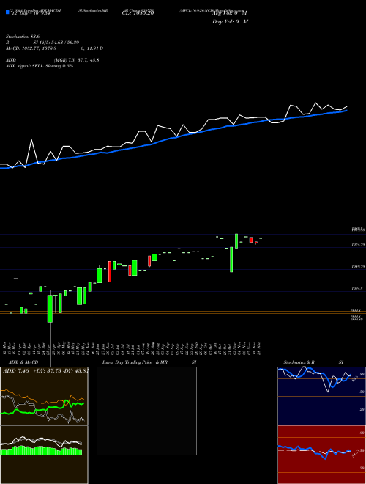Open the empty intraday trading price panel
This screenshot has width=366, height=484.
(146, 411)
